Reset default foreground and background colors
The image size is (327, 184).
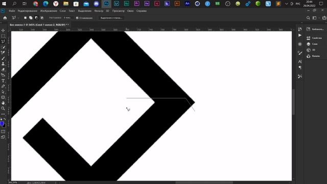coord(1,119)
